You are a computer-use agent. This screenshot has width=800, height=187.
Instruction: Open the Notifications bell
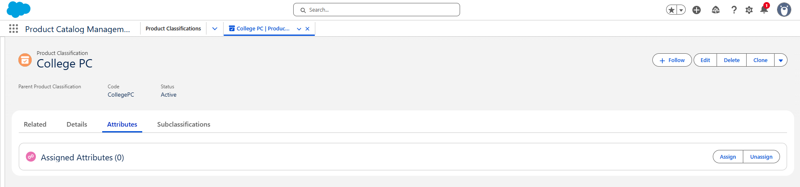coord(764,10)
